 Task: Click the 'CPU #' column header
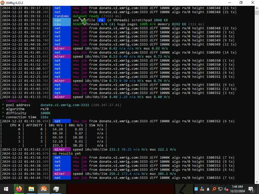[x=15, y=125]
